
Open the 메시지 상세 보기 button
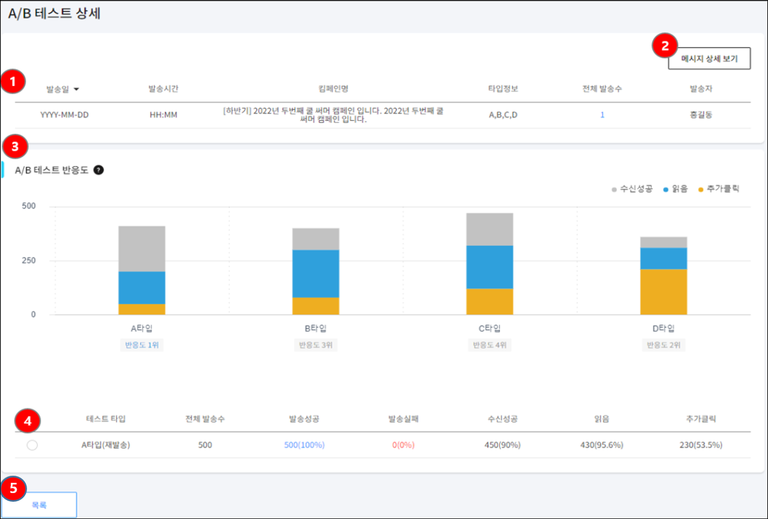(x=709, y=58)
